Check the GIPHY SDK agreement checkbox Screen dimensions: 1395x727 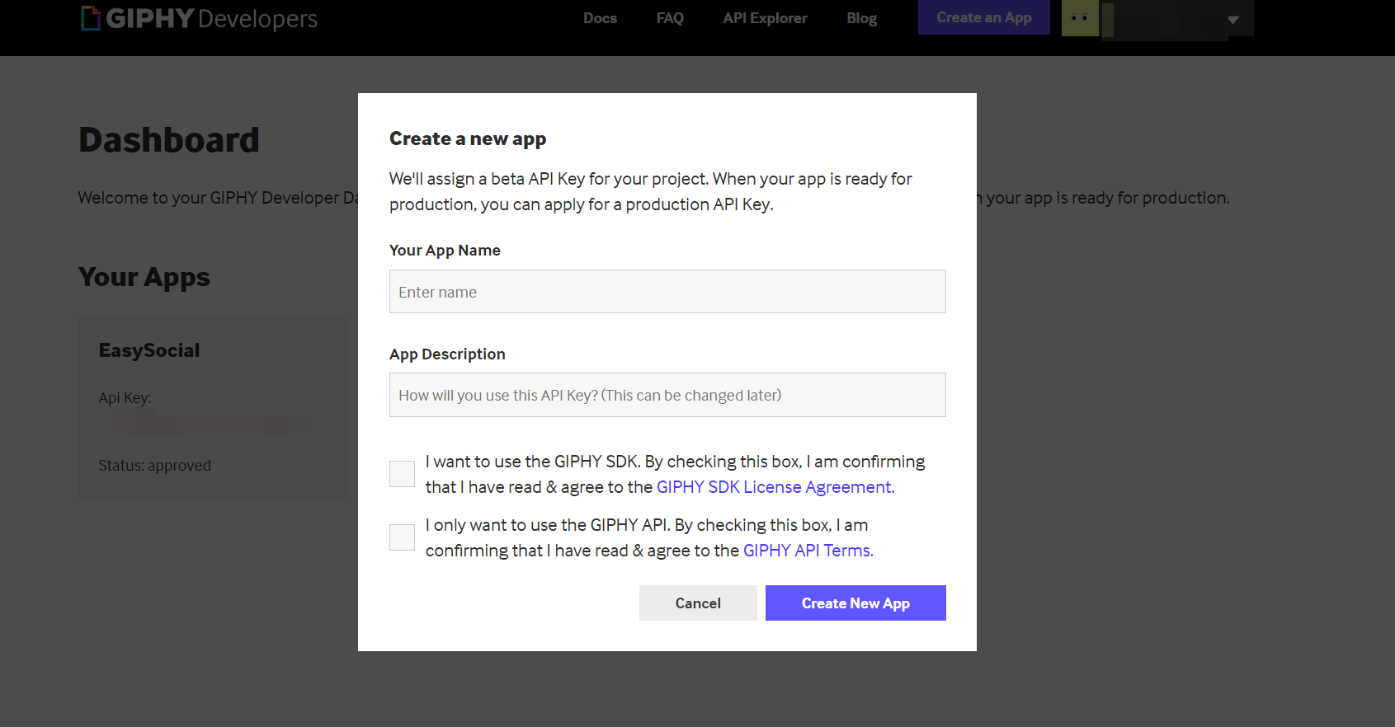coord(402,474)
